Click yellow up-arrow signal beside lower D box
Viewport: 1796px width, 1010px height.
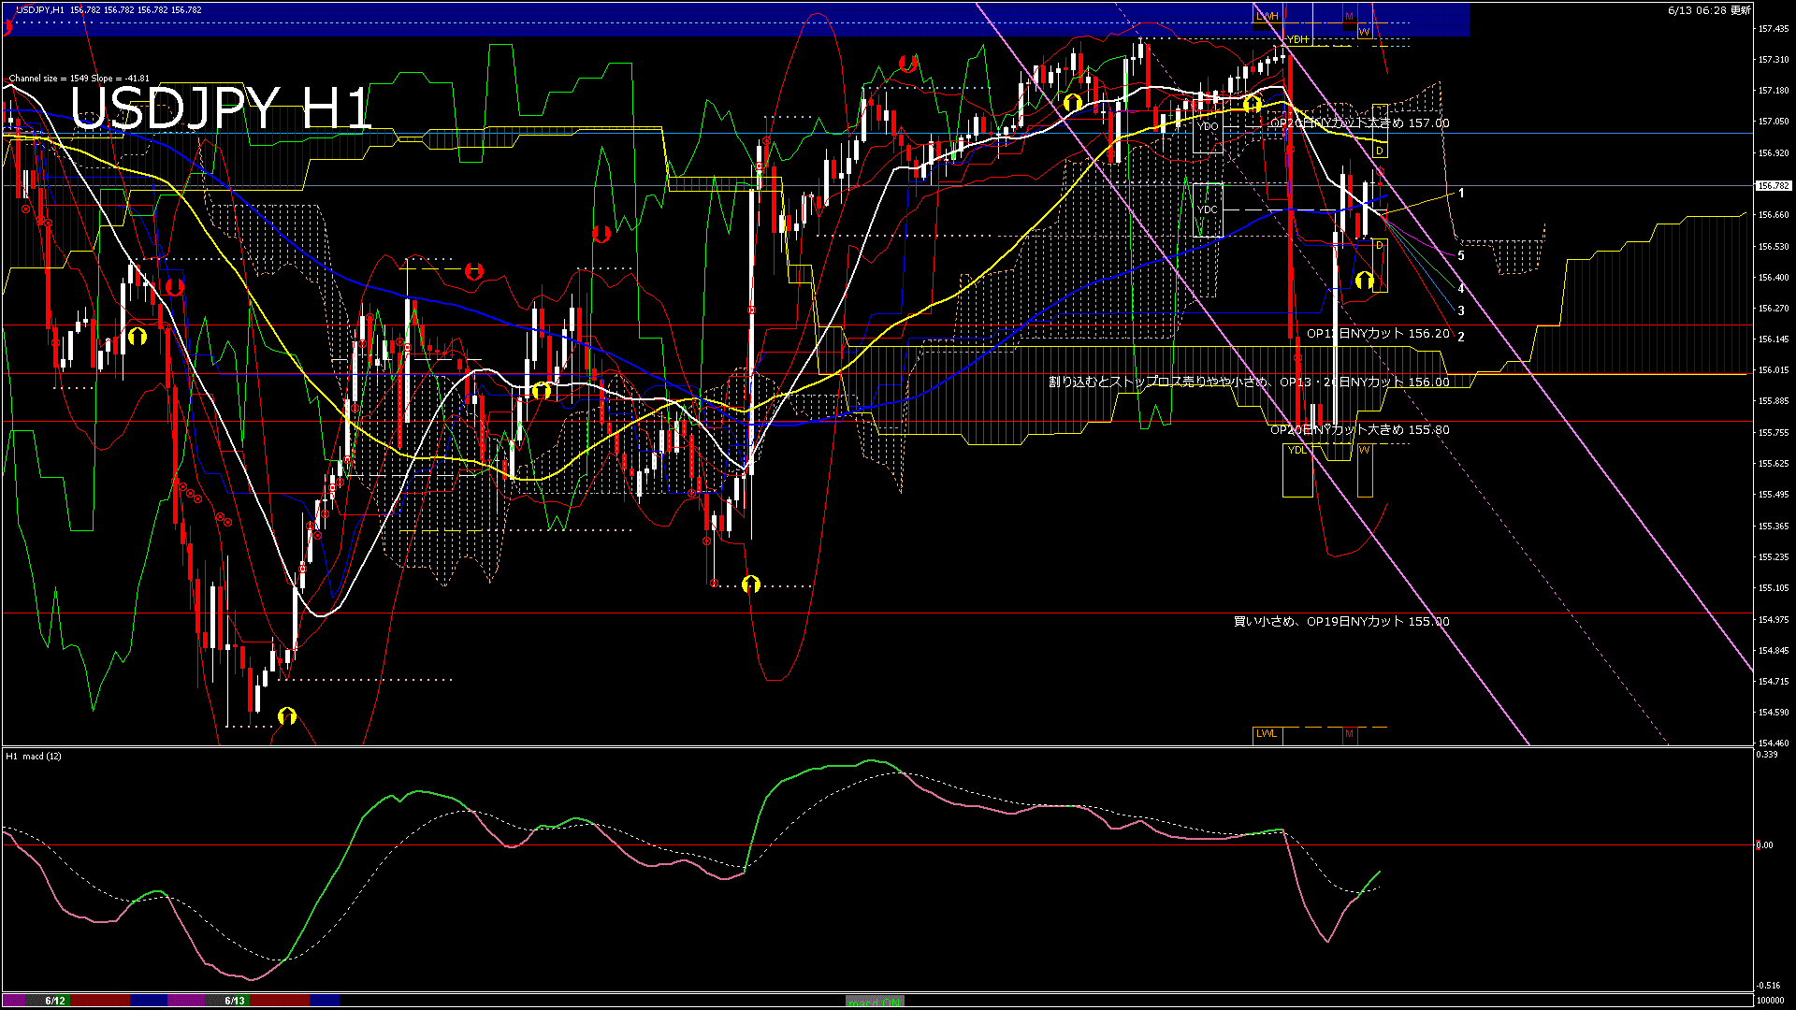point(1364,280)
